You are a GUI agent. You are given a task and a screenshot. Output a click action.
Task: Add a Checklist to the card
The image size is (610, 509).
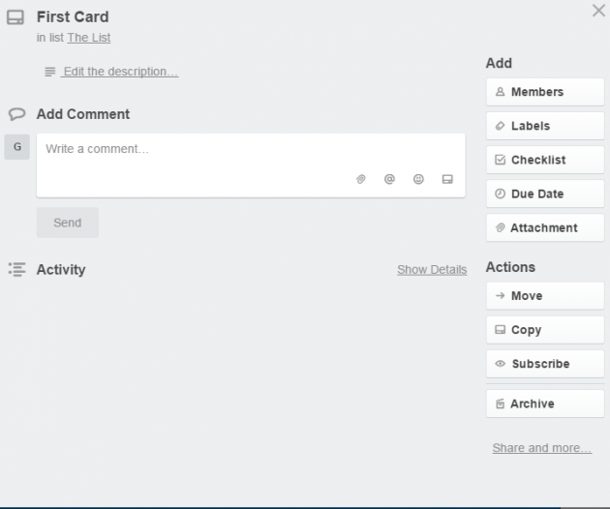click(x=544, y=160)
